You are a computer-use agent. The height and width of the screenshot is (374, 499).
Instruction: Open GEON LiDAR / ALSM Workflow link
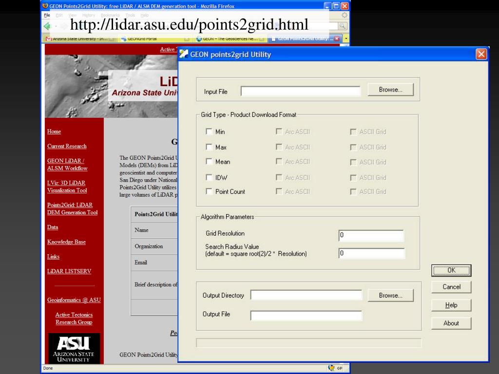67,165
